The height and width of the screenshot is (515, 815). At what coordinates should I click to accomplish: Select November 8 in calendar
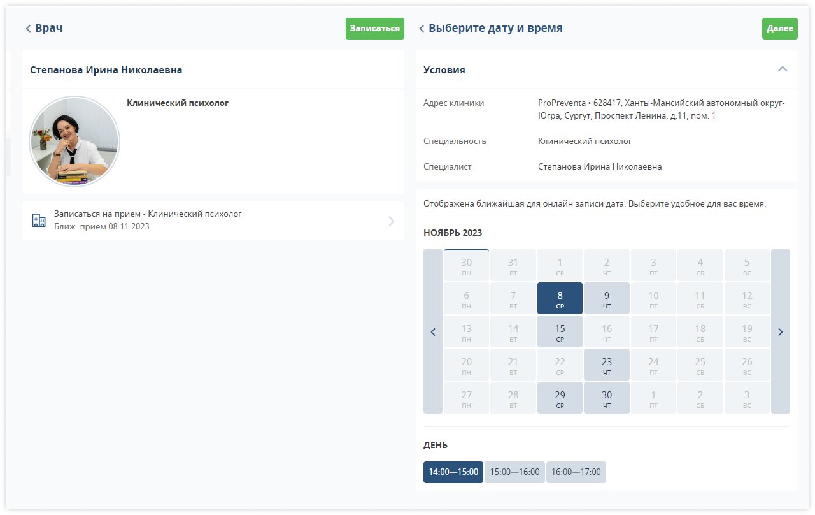pos(560,298)
